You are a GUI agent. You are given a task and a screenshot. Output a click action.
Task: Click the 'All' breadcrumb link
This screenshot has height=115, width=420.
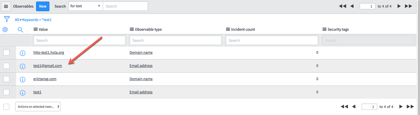point(17,20)
